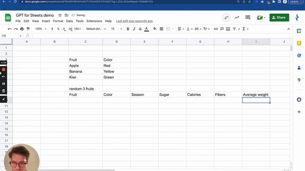Open the View menu
The height and width of the screenshot is (171, 305).
coord(35,21)
